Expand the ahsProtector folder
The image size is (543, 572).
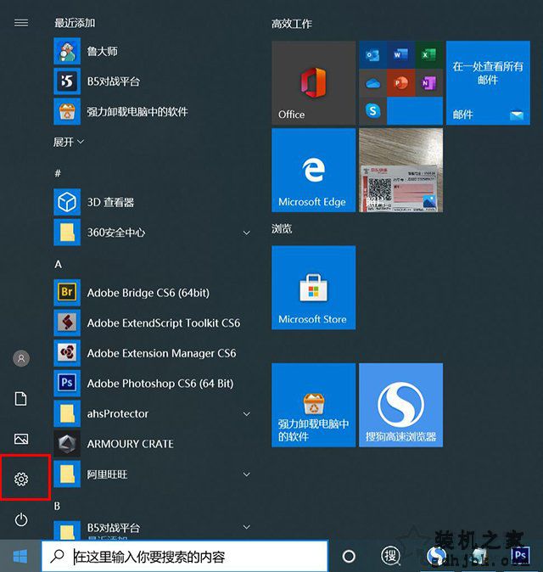point(247,413)
